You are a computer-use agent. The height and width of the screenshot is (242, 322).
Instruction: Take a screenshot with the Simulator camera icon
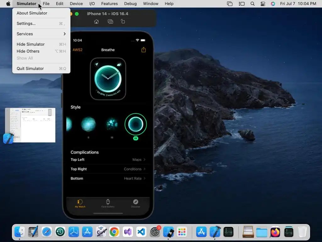point(110,22)
